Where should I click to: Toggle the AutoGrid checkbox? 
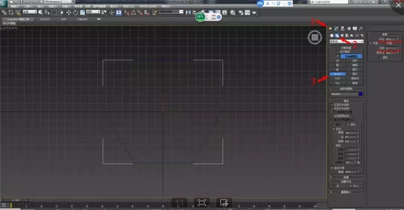click(337, 52)
